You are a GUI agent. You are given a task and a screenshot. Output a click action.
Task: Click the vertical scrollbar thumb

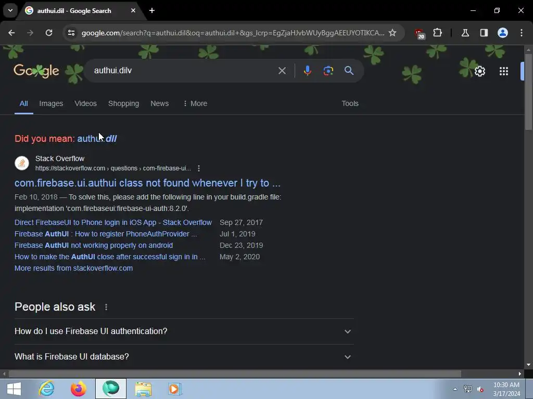tap(528, 91)
